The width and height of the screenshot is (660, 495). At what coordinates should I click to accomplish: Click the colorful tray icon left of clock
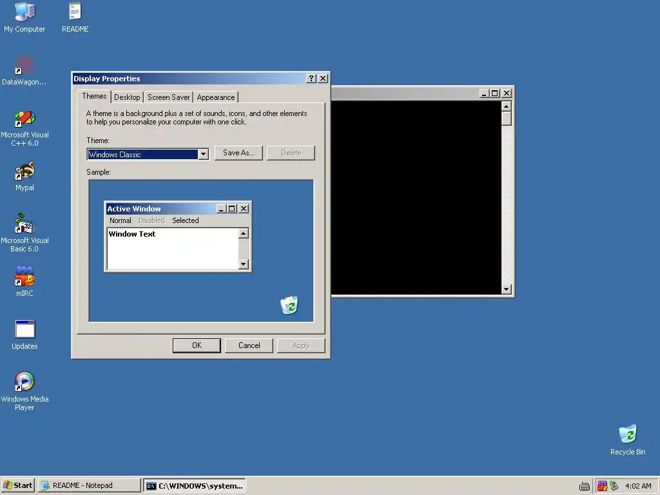pyautogui.click(x=602, y=486)
